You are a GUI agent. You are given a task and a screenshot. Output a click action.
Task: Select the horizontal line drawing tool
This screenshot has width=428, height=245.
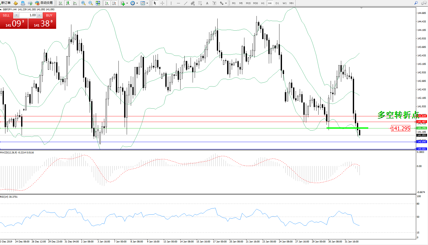[178, 3]
